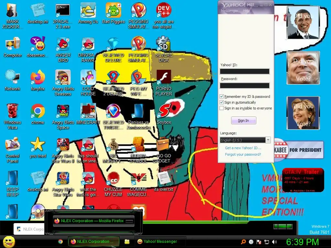Toggle Remember my ID & password checkbox

(x=221, y=97)
